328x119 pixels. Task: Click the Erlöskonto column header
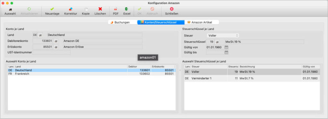[163, 67]
